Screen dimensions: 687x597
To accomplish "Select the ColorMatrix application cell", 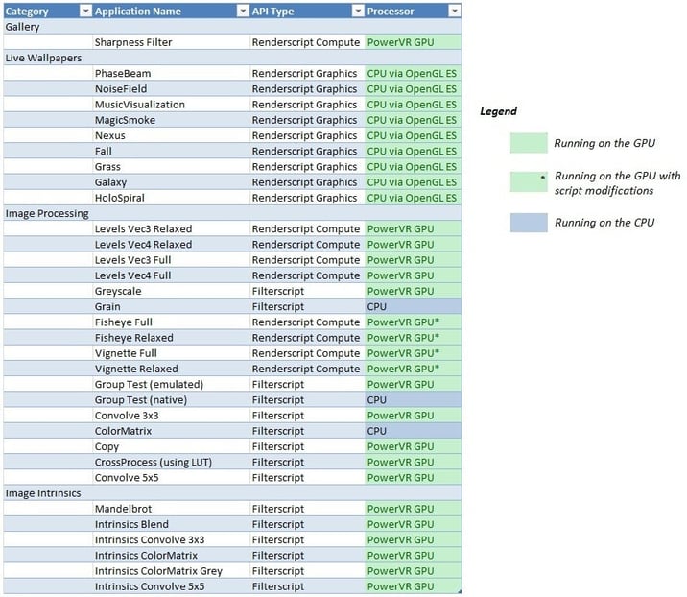I will (172, 431).
